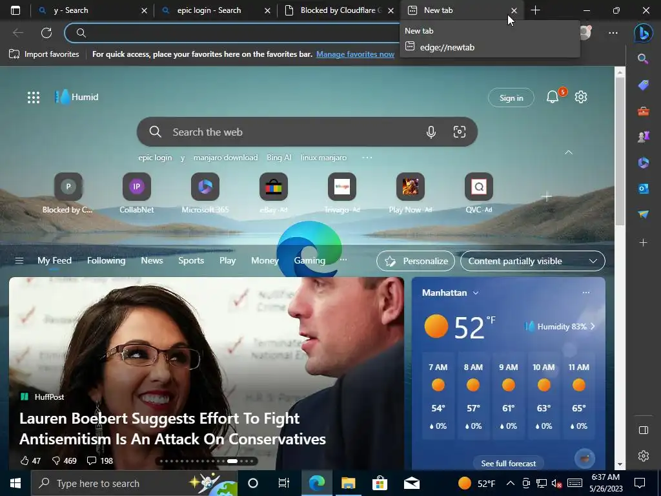
Task: Collapse the quick links section chevron
Action: pyautogui.click(x=569, y=152)
